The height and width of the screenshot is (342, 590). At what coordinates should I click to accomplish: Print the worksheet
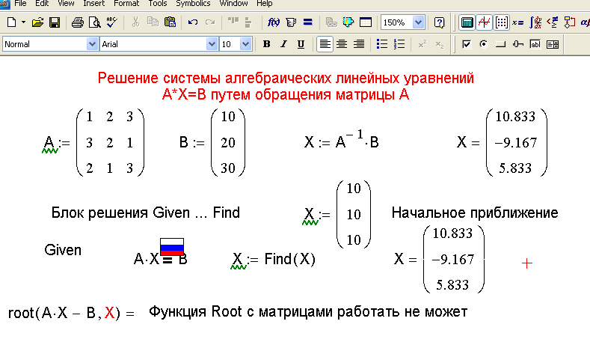coord(78,22)
